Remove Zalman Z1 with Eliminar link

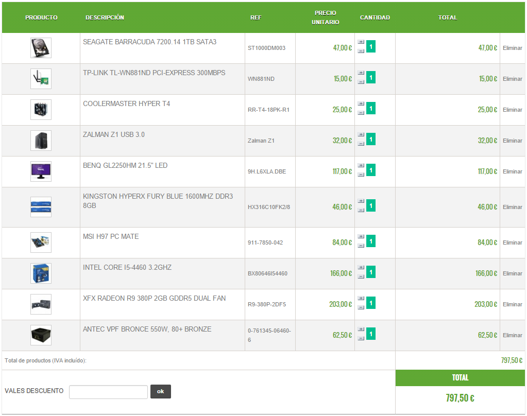513,141
